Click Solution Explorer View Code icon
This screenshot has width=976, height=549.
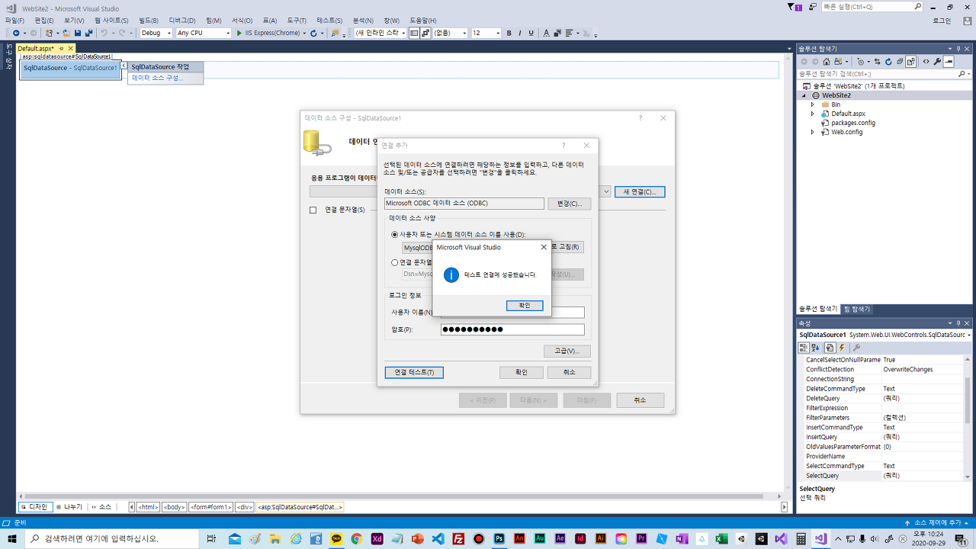tap(926, 62)
